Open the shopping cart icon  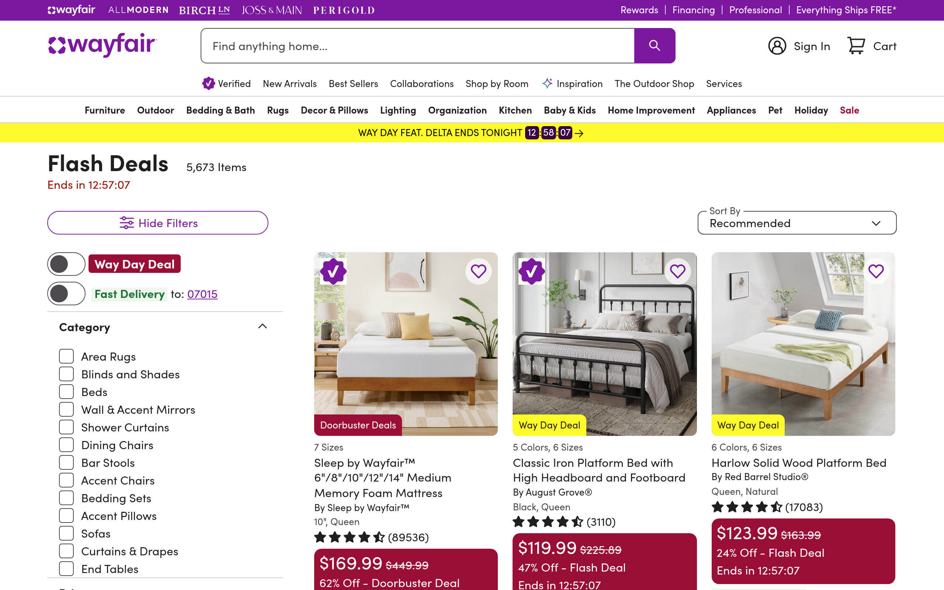click(x=856, y=46)
